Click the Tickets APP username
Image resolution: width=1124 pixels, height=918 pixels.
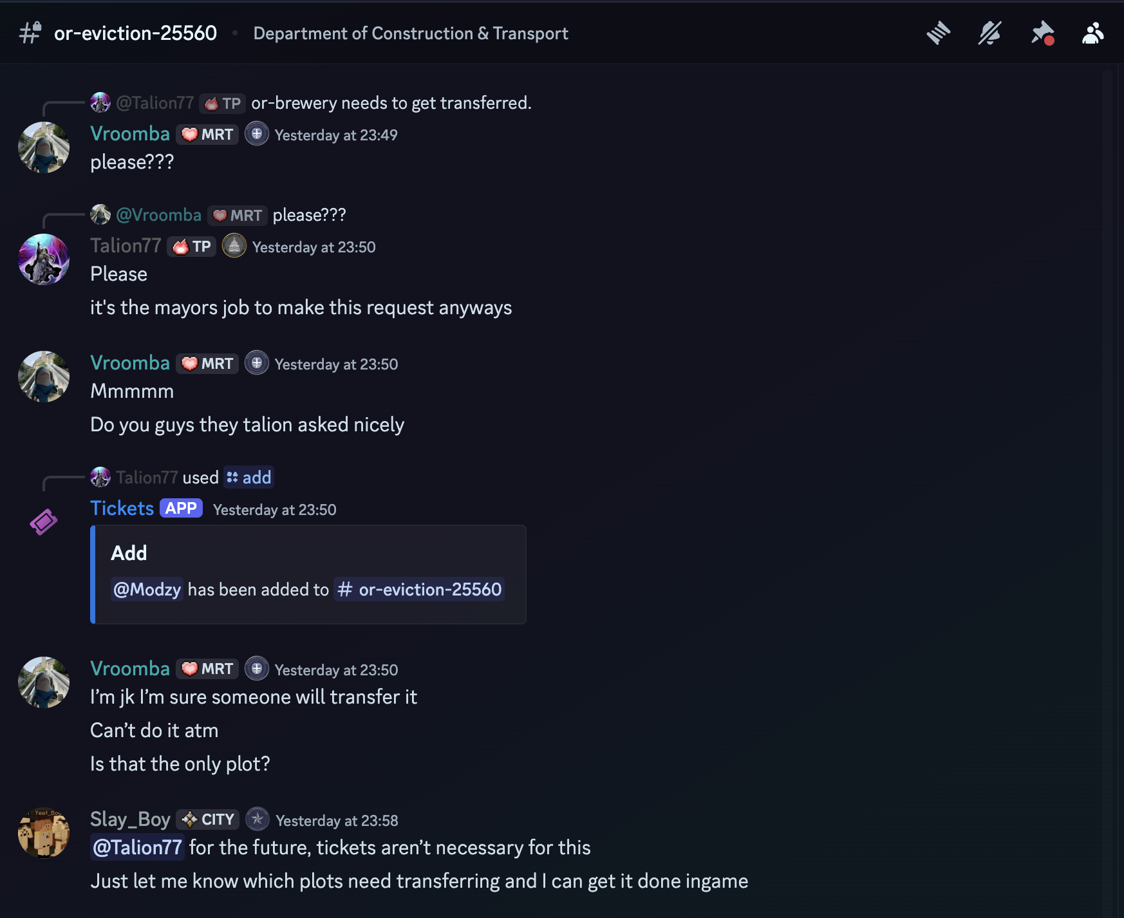pos(122,509)
